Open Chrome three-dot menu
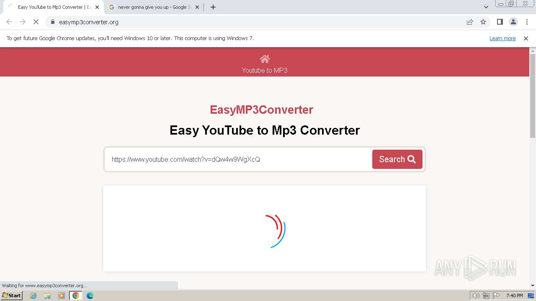This screenshot has height=301, width=536. 527,22
